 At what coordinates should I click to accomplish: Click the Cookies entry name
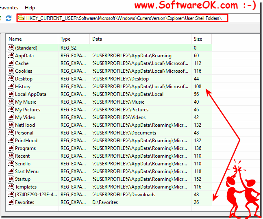point(24,71)
